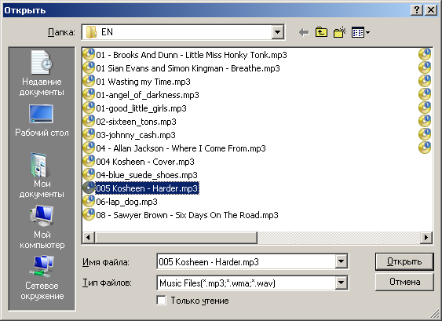The height and width of the screenshot is (321, 442).
Task: Go back using the left arrow icon
Action: click(x=304, y=32)
